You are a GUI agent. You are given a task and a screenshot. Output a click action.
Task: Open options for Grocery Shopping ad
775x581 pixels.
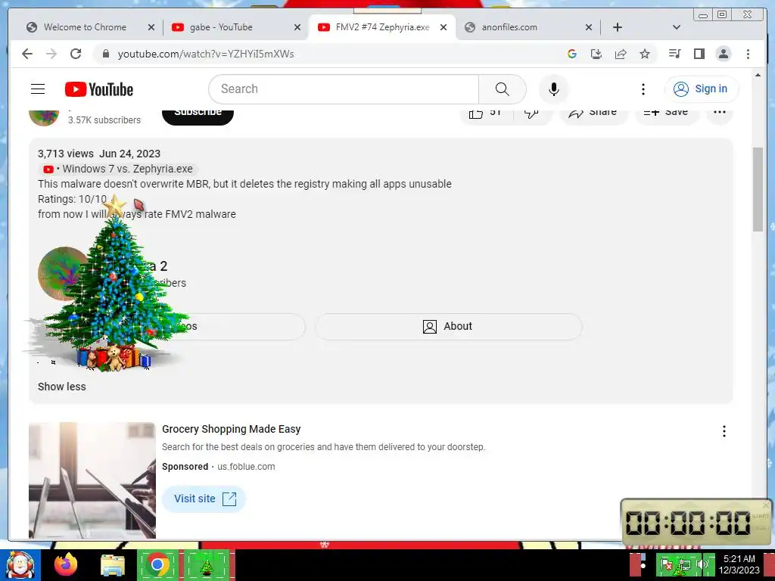click(x=724, y=431)
